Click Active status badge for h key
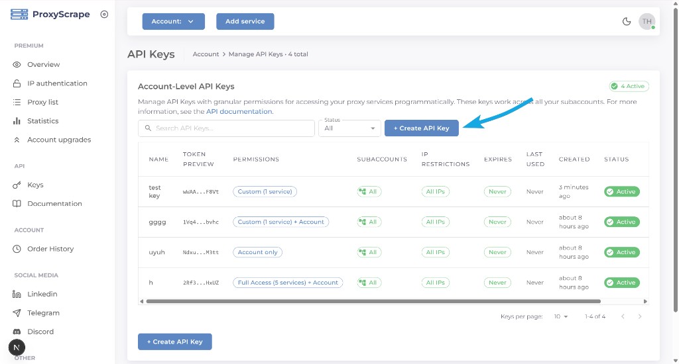The width and height of the screenshot is (679, 364). pos(622,283)
